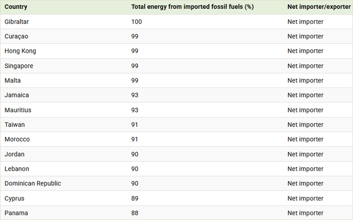Select the Jordan country cell

[x=15, y=154]
